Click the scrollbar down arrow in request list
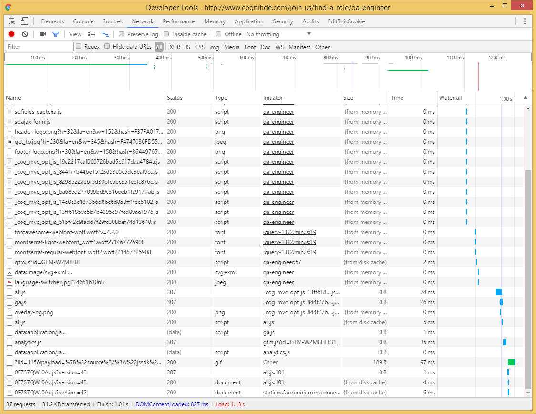Image resolution: width=536 pixels, height=414 pixels. coord(528,393)
